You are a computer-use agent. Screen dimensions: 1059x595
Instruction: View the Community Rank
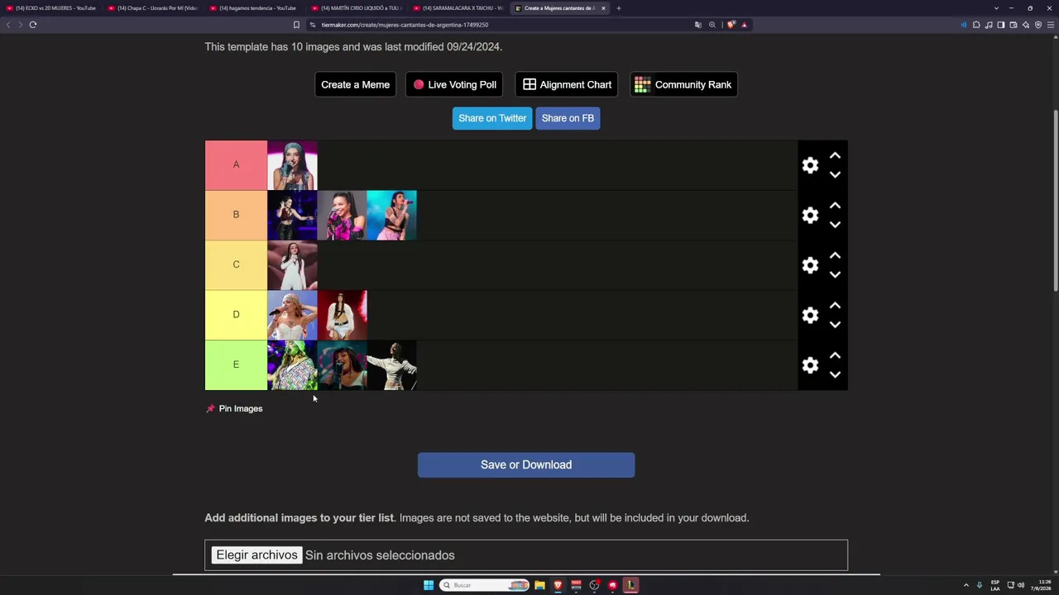tap(683, 84)
